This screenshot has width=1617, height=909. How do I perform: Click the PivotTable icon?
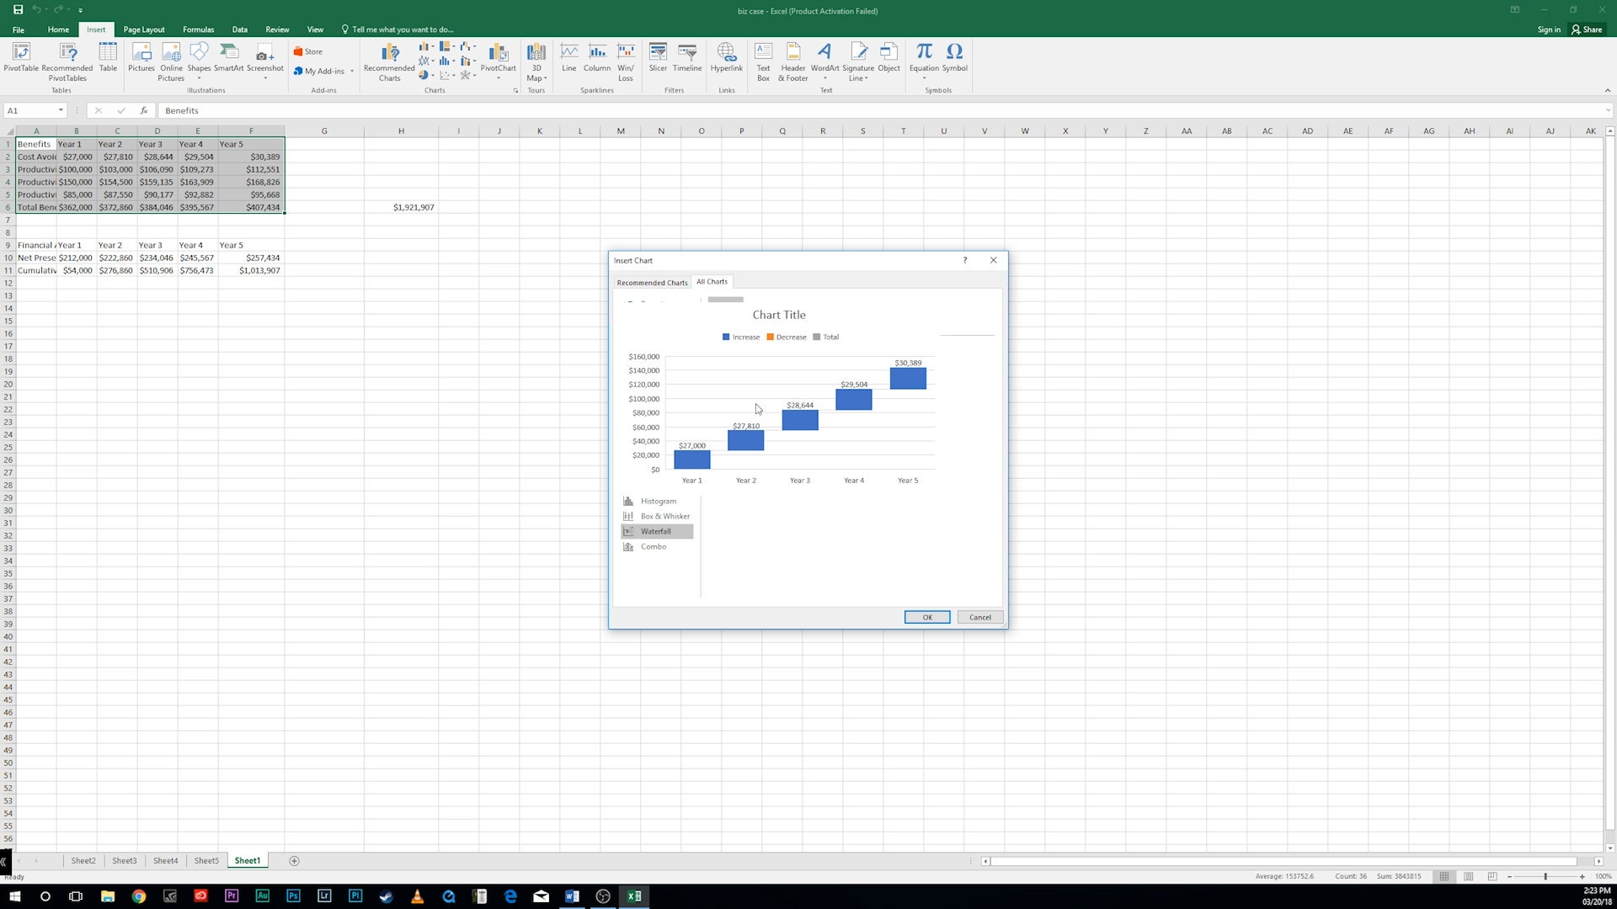coord(21,57)
